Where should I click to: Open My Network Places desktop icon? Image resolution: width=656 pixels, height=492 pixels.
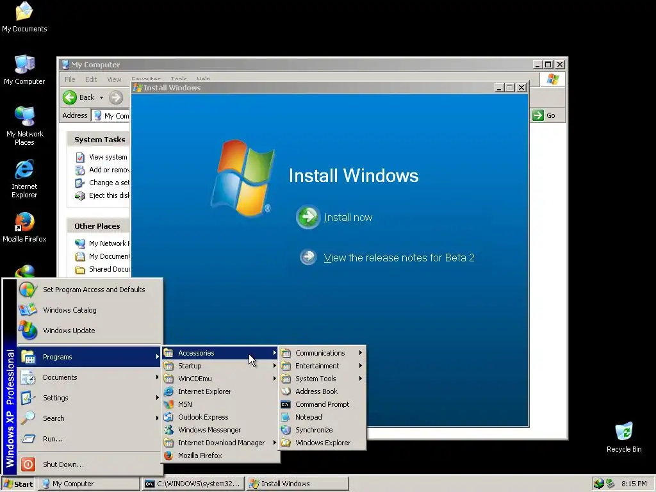(24, 126)
